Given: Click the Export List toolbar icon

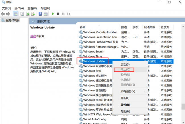Looking at the screenshot, I should click(x=33, y=14).
